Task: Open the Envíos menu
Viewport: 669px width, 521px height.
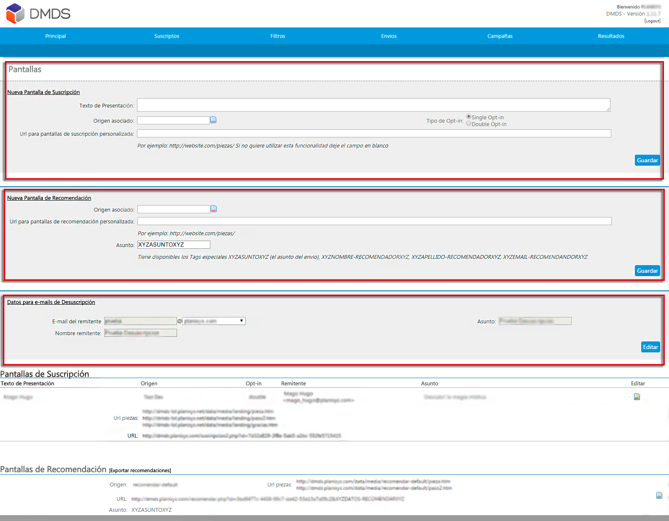Action: tap(389, 36)
